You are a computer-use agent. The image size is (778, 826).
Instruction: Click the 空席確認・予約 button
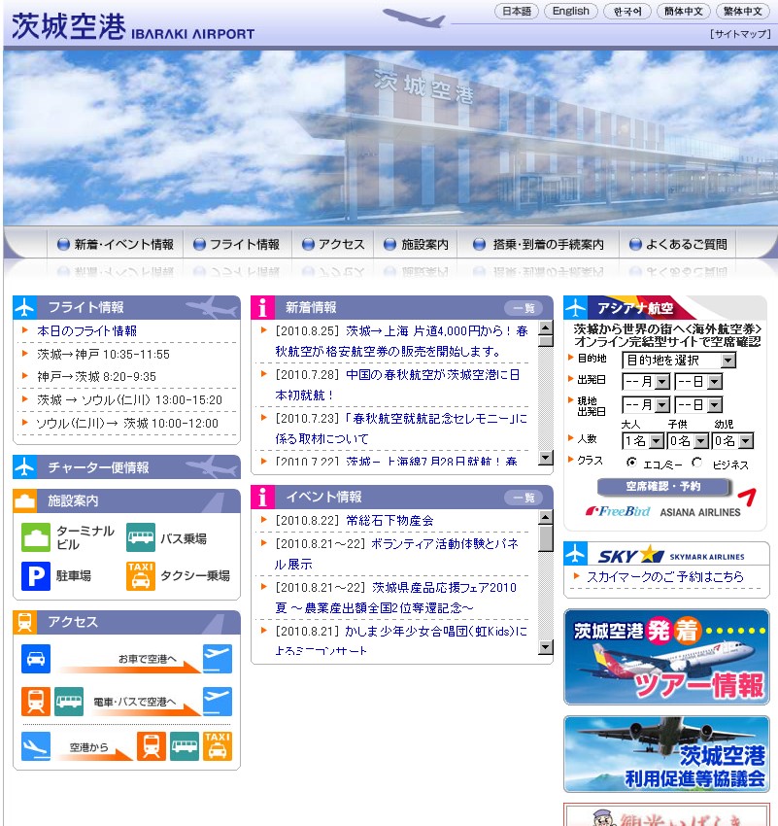click(663, 487)
